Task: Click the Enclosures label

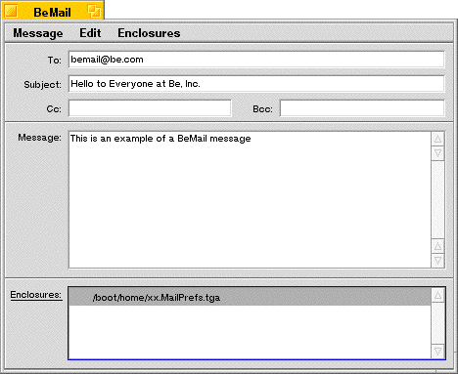Action: (36, 295)
